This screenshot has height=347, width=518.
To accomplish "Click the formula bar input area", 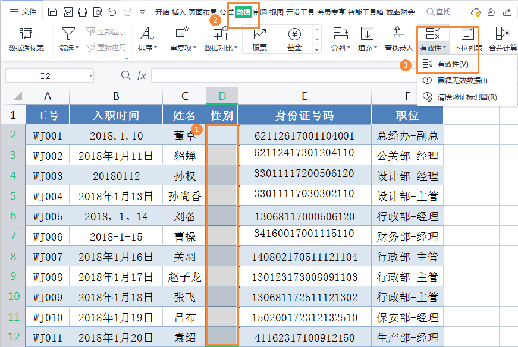I will [284, 75].
